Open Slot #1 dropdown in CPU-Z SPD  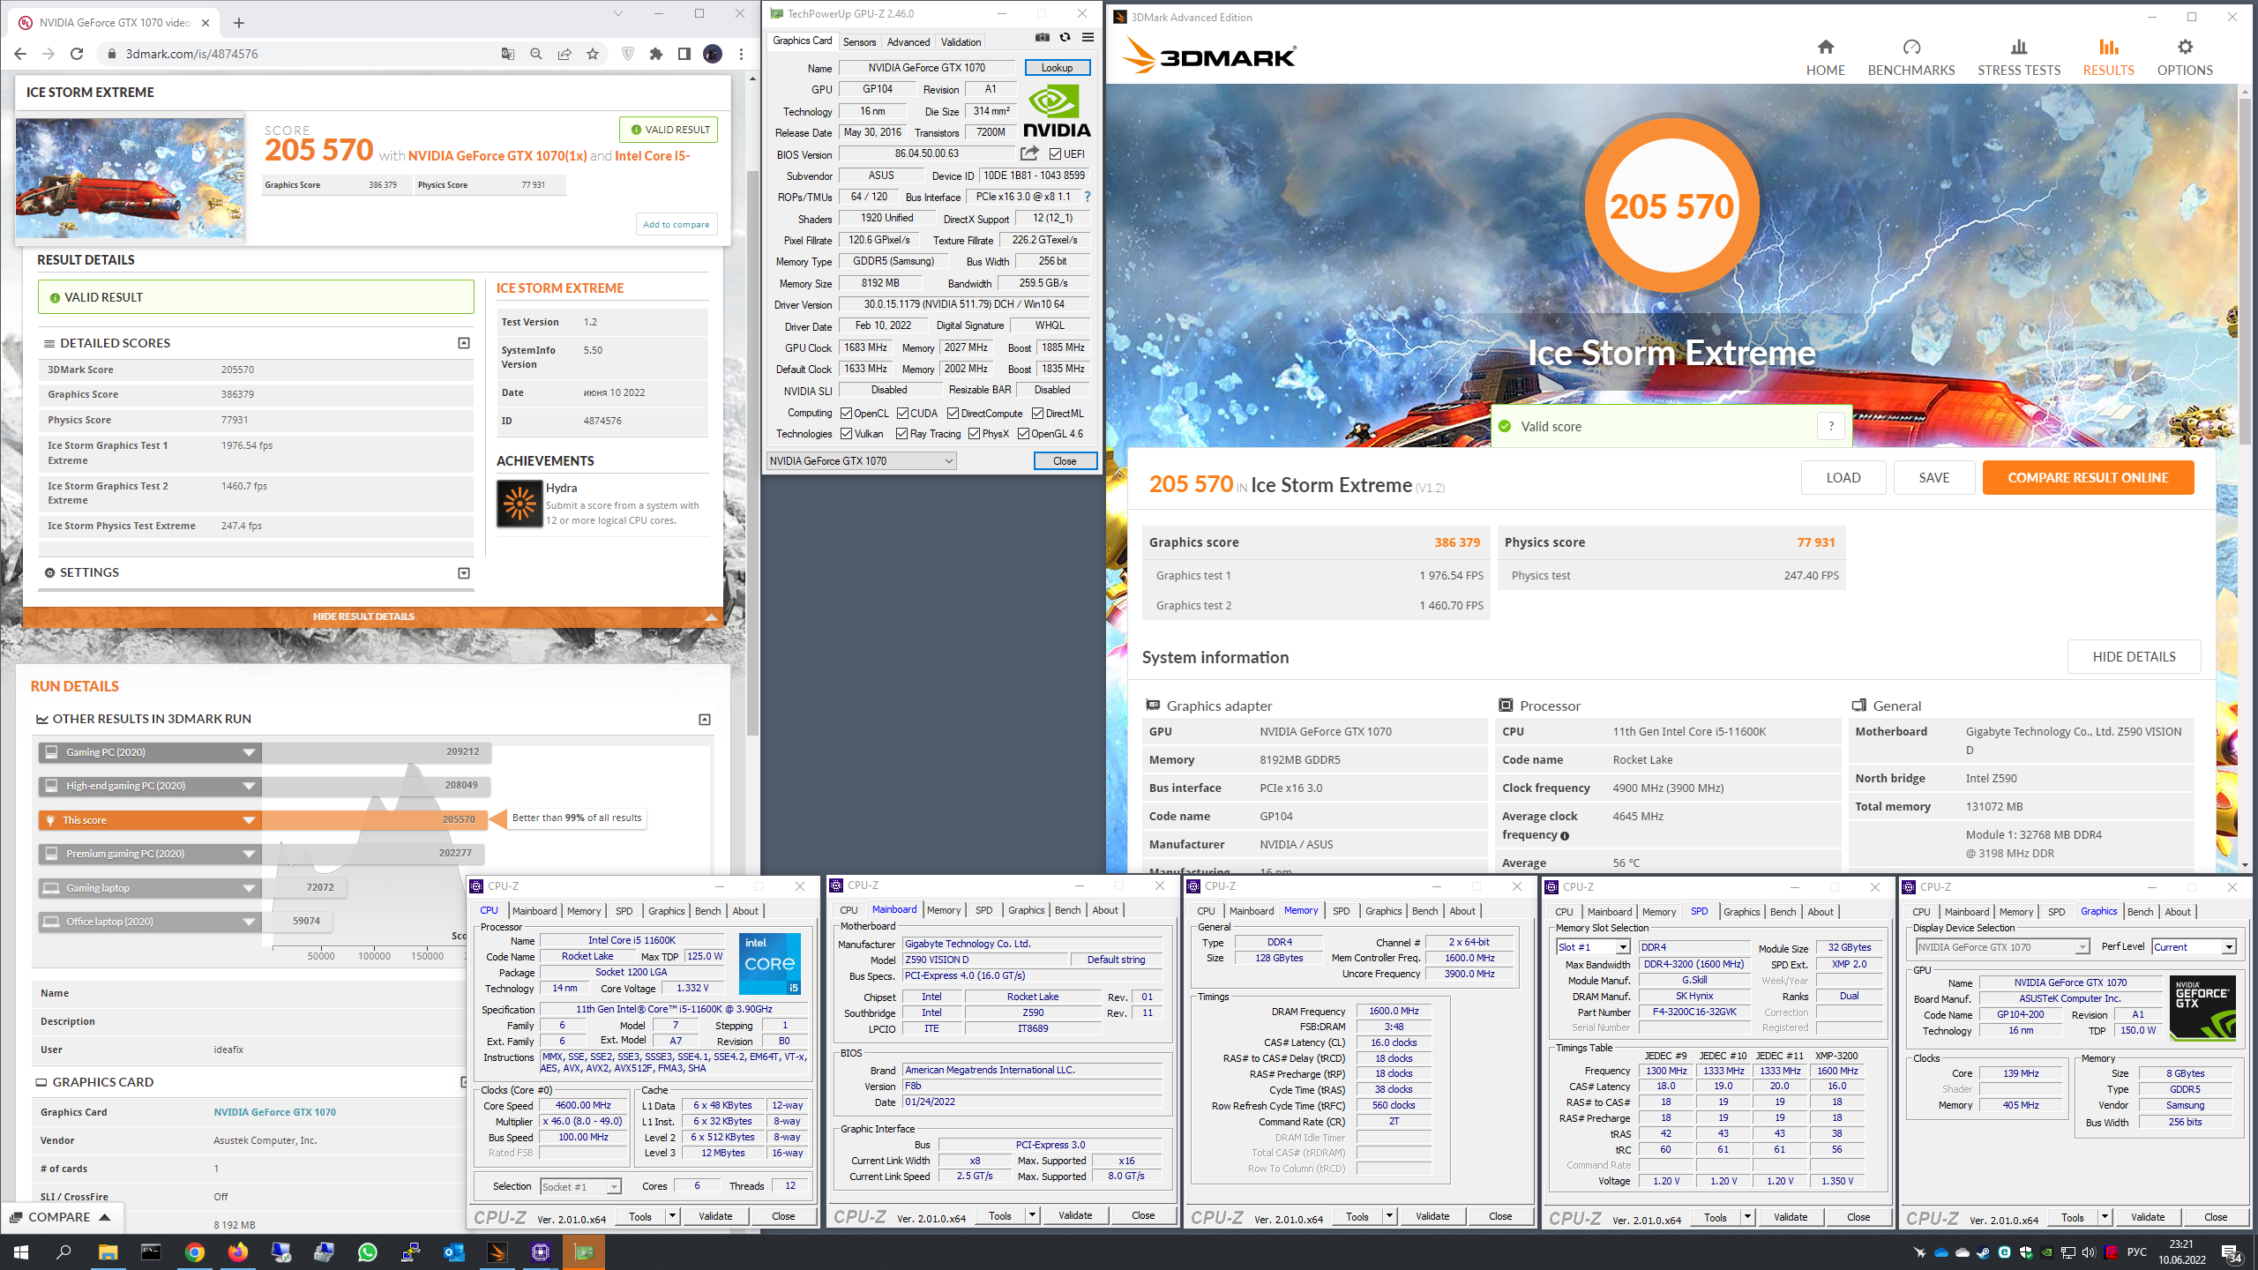pos(1593,946)
